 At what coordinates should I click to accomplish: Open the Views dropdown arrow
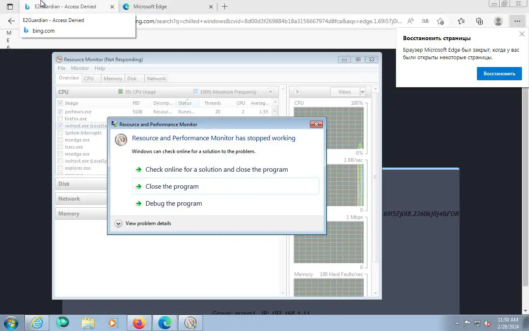click(362, 92)
